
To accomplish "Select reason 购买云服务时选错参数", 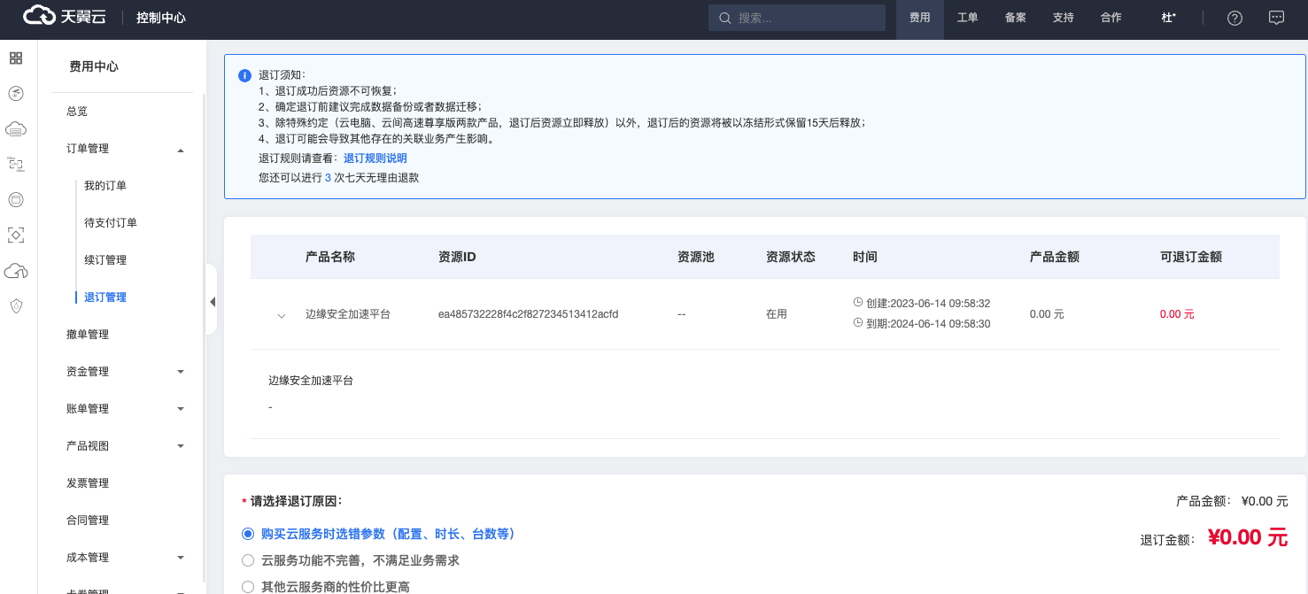I will pyautogui.click(x=248, y=534).
